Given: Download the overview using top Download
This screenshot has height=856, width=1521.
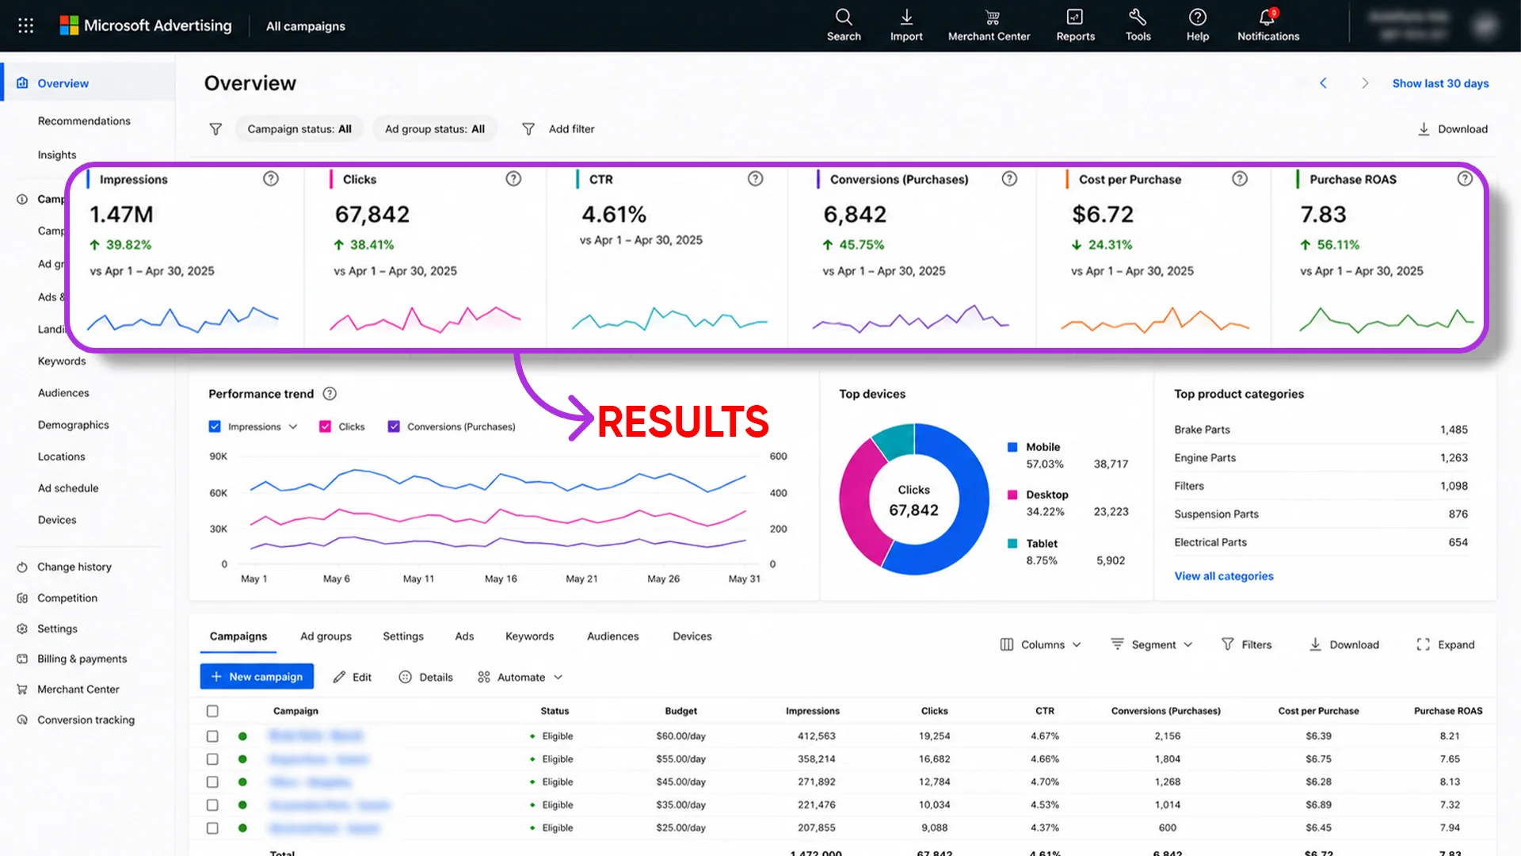Looking at the screenshot, I should (x=1453, y=129).
